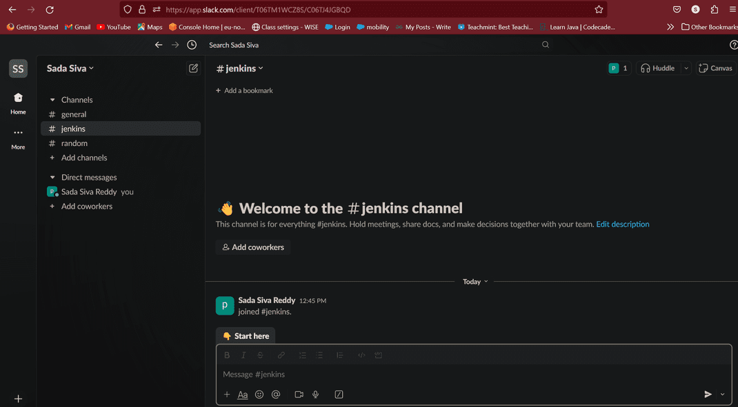
Task: Open the Canvas for this channel
Action: 716,68
